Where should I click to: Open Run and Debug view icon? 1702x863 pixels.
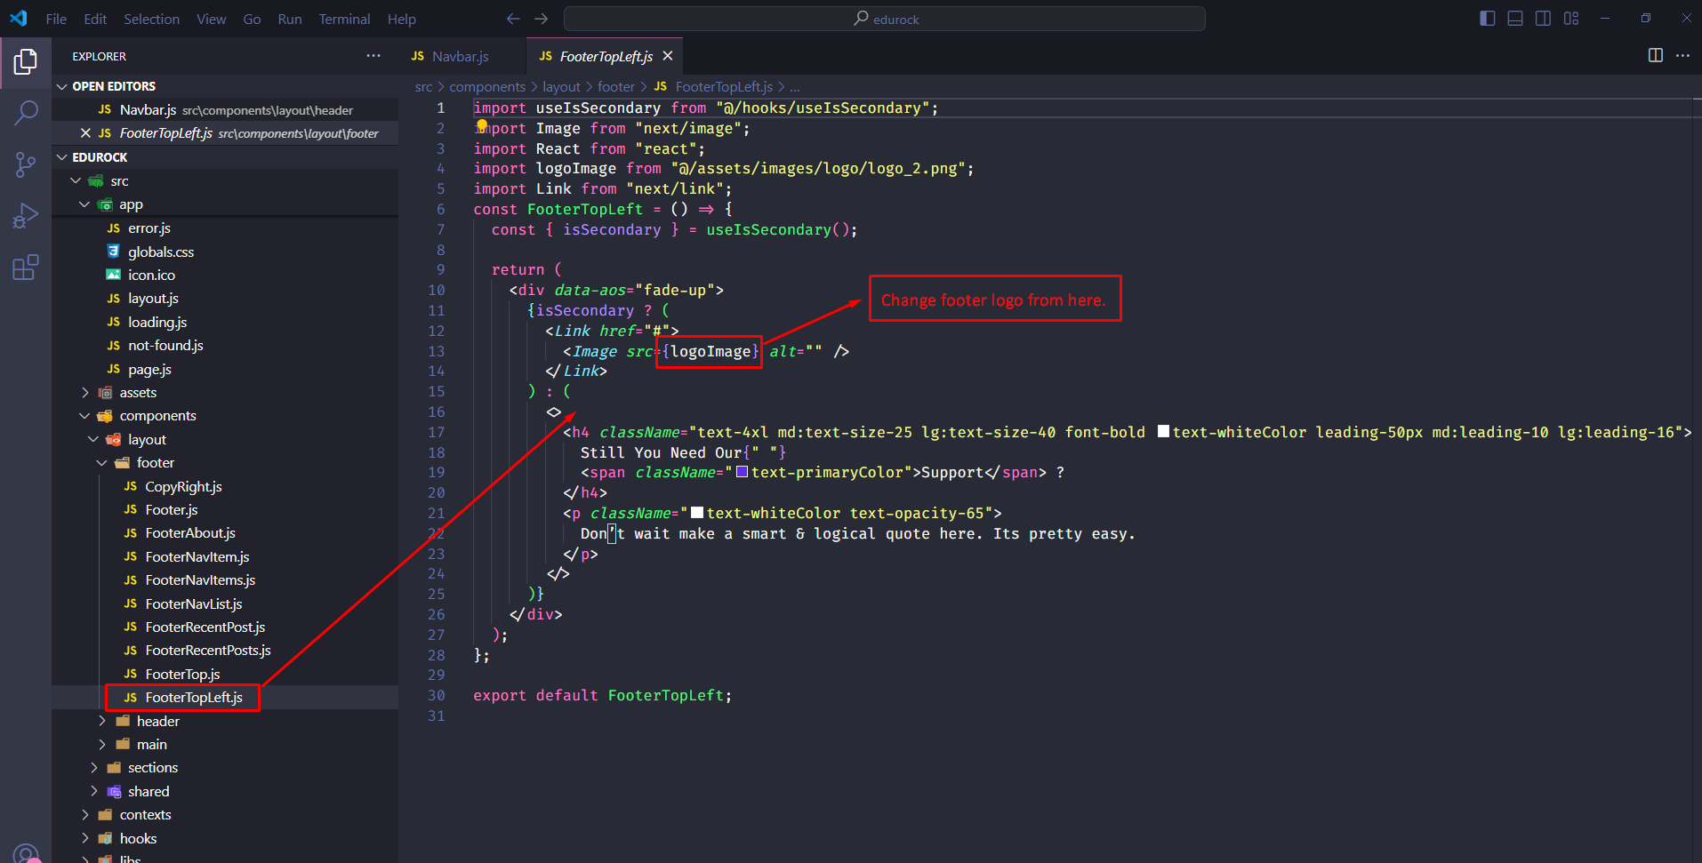(x=26, y=216)
